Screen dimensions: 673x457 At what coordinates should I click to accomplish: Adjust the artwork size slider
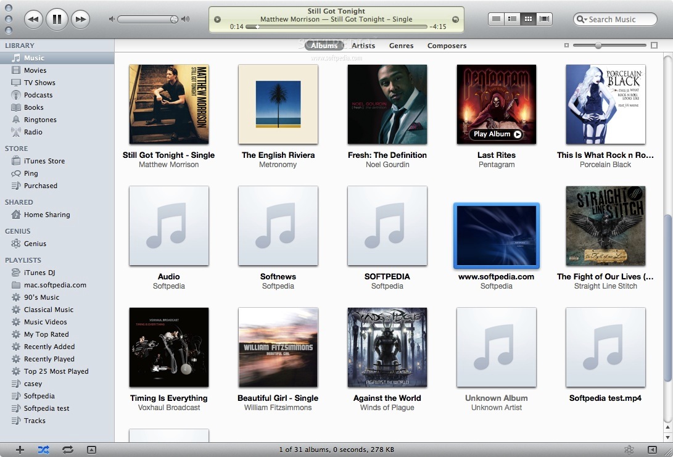point(598,45)
